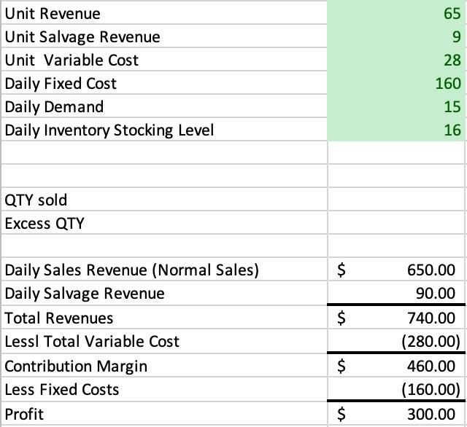Select the 'QTY sold' label cell
The height and width of the screenshot is (427, 467).
click(164, 200)
